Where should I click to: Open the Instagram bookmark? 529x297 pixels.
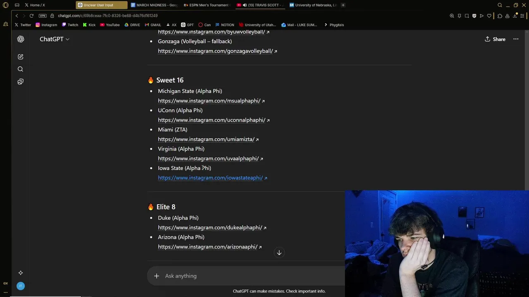tap(46, 25)
